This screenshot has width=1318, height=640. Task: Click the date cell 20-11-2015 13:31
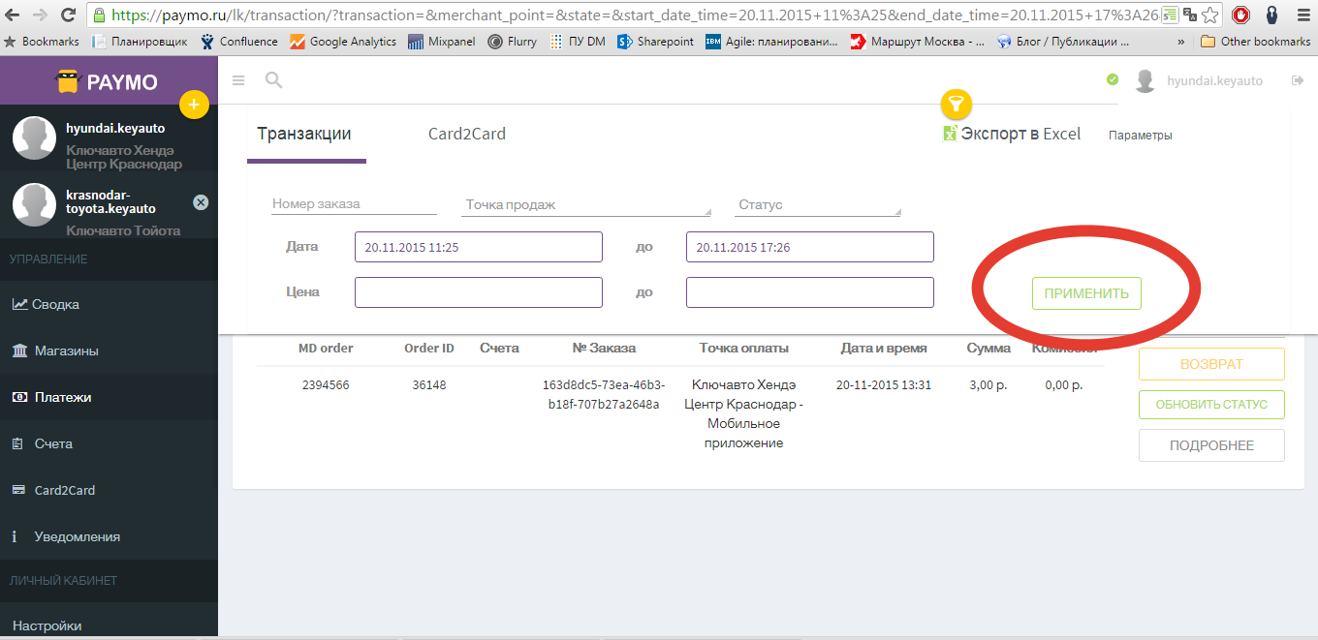coord(884,384)
